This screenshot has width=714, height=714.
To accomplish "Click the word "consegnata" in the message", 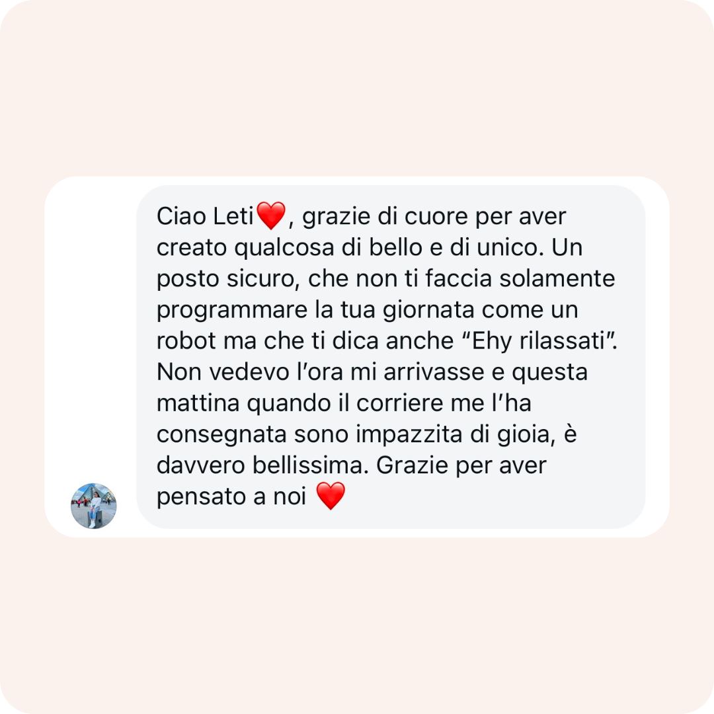I will 221,434.
